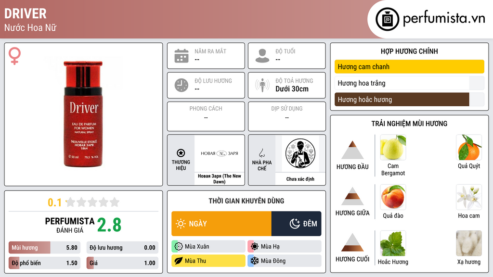Screen dimensions: 493x277
Task: Click the DRIVER title heading
Action: click(x=25, y=13)
